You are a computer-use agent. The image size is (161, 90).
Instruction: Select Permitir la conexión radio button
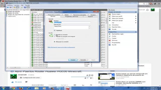pyautogui.click(x=55, y=35)
